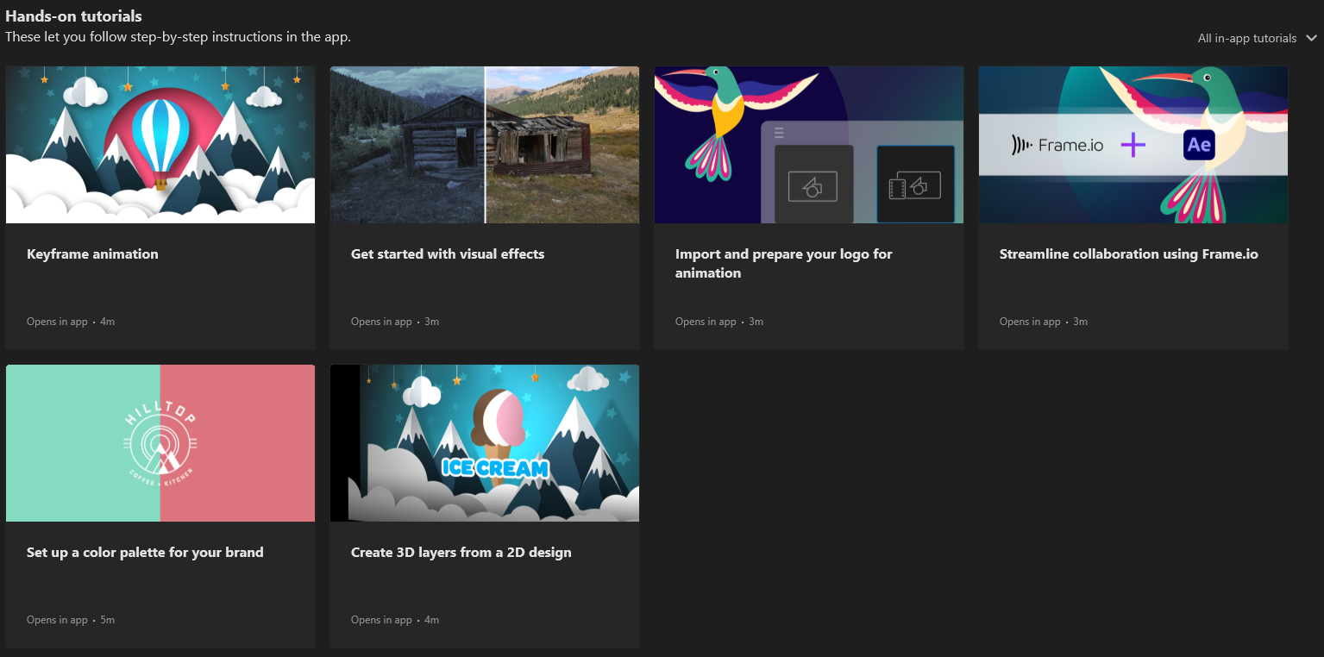The width and height of the screenshot is (1324, 657).
Task: Click 'Opens in app · 5m' under color palette
Action: click(71, 620)
